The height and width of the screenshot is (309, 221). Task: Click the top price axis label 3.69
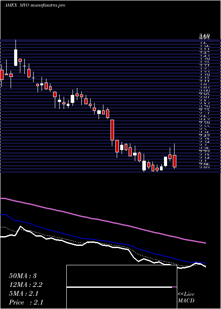(x=204, y=36)
